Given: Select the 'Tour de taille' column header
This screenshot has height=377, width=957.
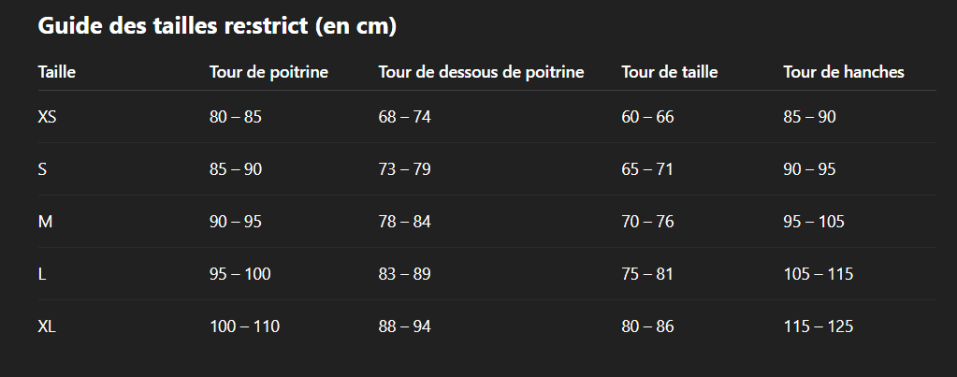Looking at the screenshot, I should pyautogui.click(x=670, y=72).
